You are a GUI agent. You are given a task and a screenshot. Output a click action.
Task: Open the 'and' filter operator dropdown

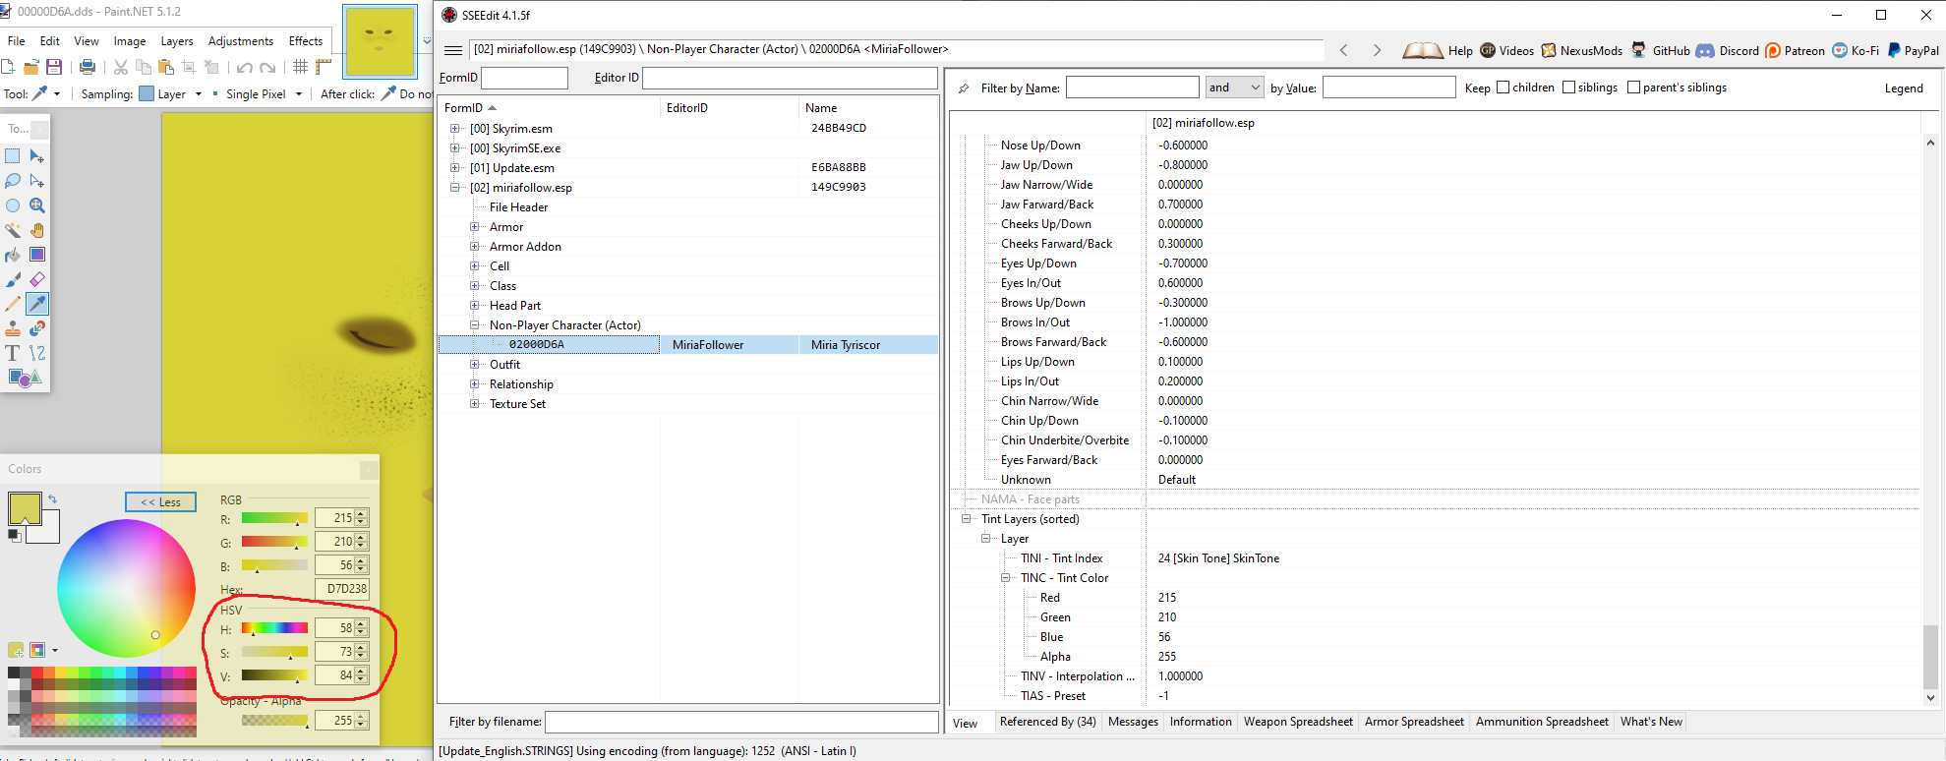[x=1234, y=88]
